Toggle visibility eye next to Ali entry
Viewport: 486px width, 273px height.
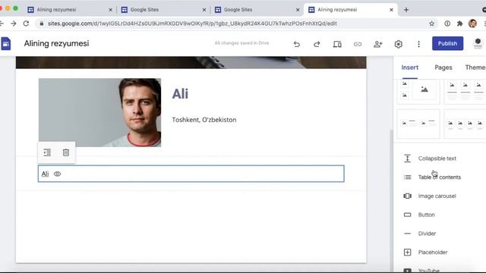[57, 174]
